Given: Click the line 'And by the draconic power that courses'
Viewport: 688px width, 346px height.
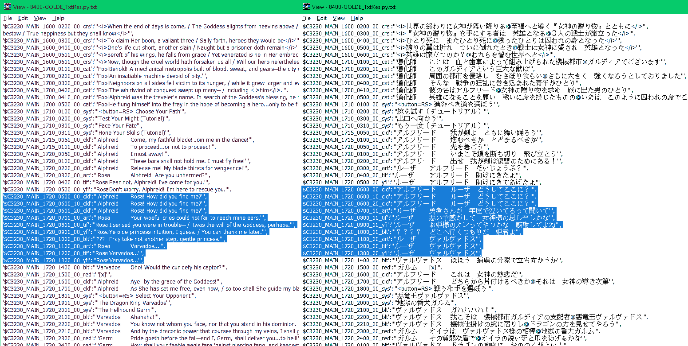Looking at the screenshot, I should 150,331.
